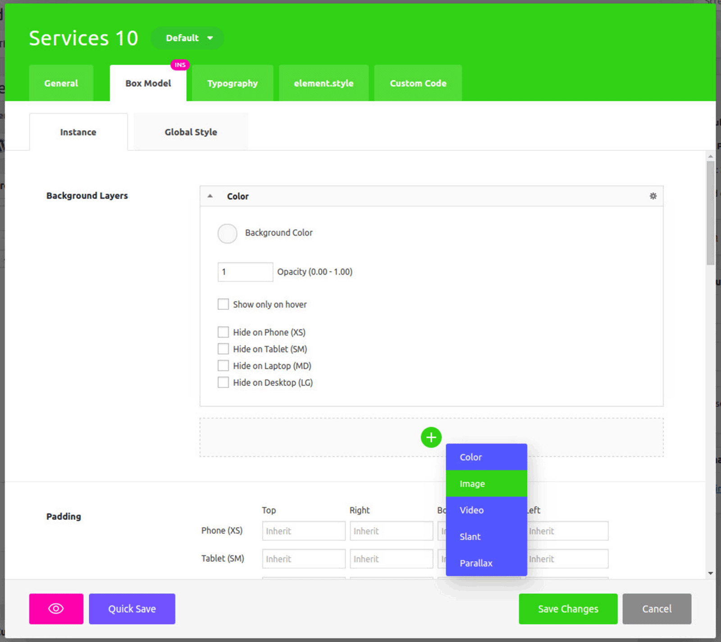The height and width of the screenshot is (642, 721).
Task: Click the Background Layers label
Action: coord(87,195)
